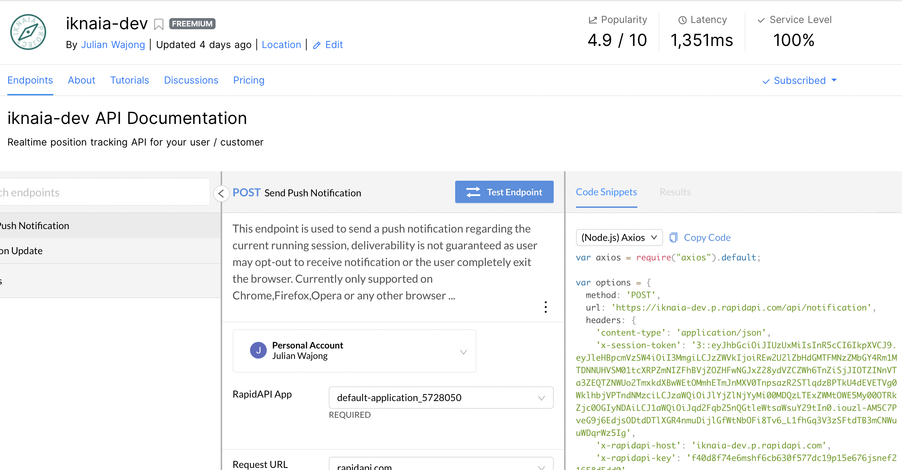The image size is (902, 470).
Task: Switch to the Results tab
Action: click(675, 192)
